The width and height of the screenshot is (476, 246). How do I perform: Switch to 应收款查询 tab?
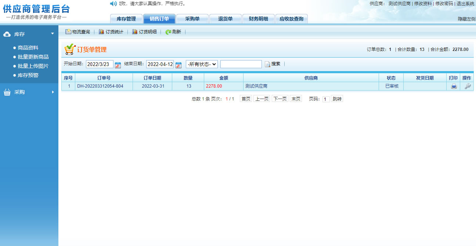[291, 19]
